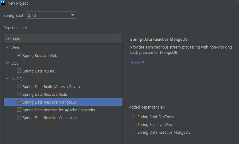This screenshot has width=239, height=144.
Task: Click the IntelliJ IDEA logo icon
Action: point(3,3)
